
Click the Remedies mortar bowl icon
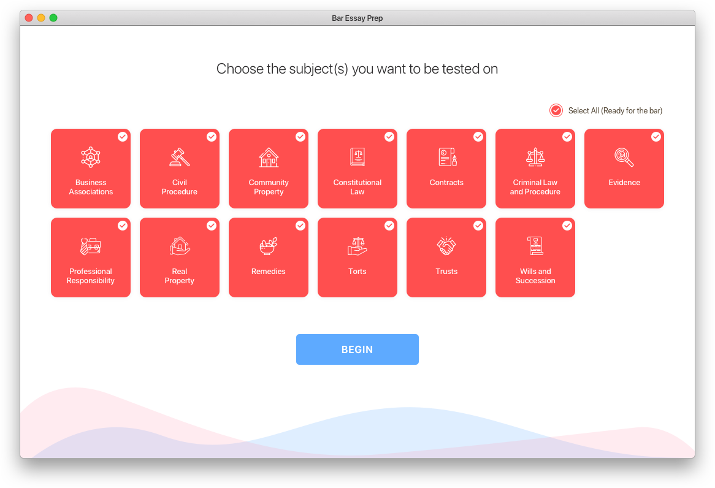(269, 246)
